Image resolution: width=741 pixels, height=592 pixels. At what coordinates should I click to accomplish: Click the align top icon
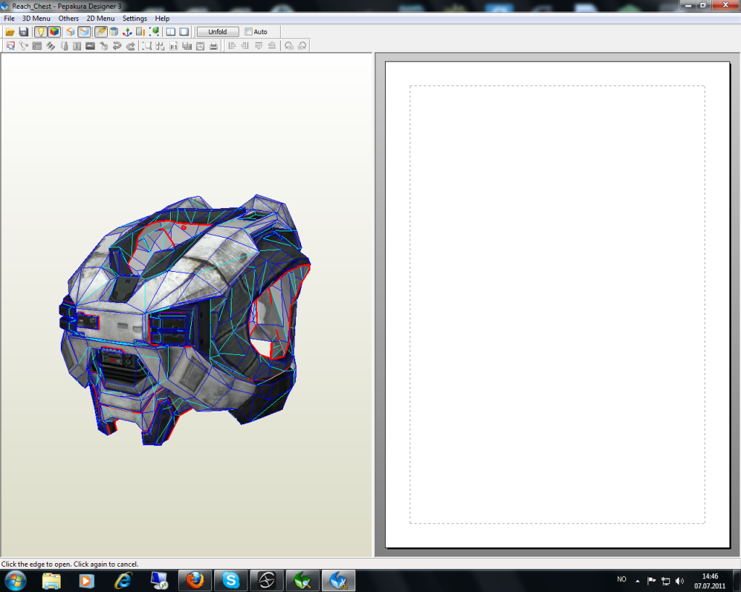pos(258,46)
